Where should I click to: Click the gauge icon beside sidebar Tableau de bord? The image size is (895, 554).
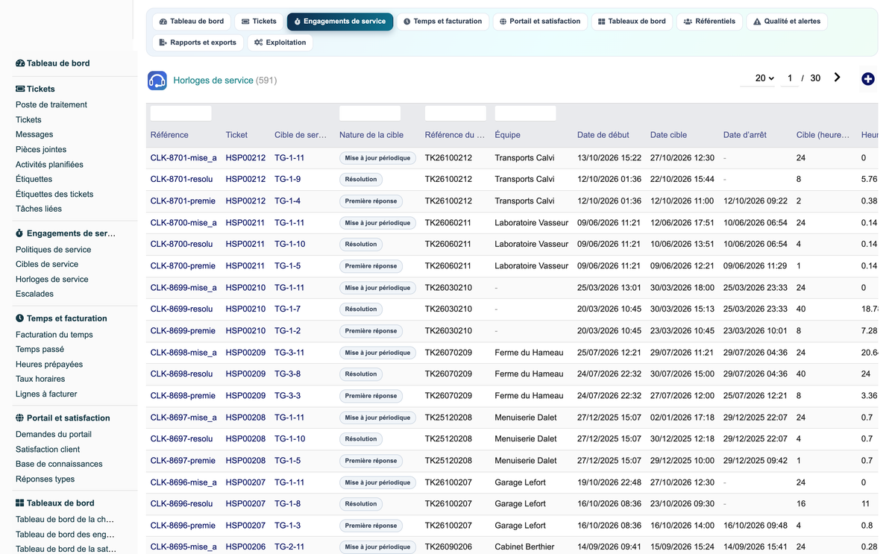click(20, 63)
